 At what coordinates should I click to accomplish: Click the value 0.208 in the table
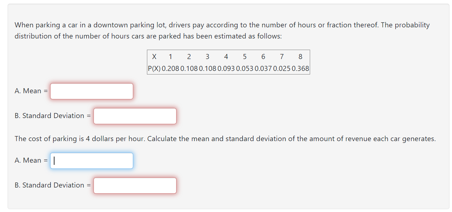(170, 68)
